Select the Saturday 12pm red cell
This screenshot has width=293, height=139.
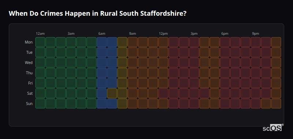[x=163, y=93]
